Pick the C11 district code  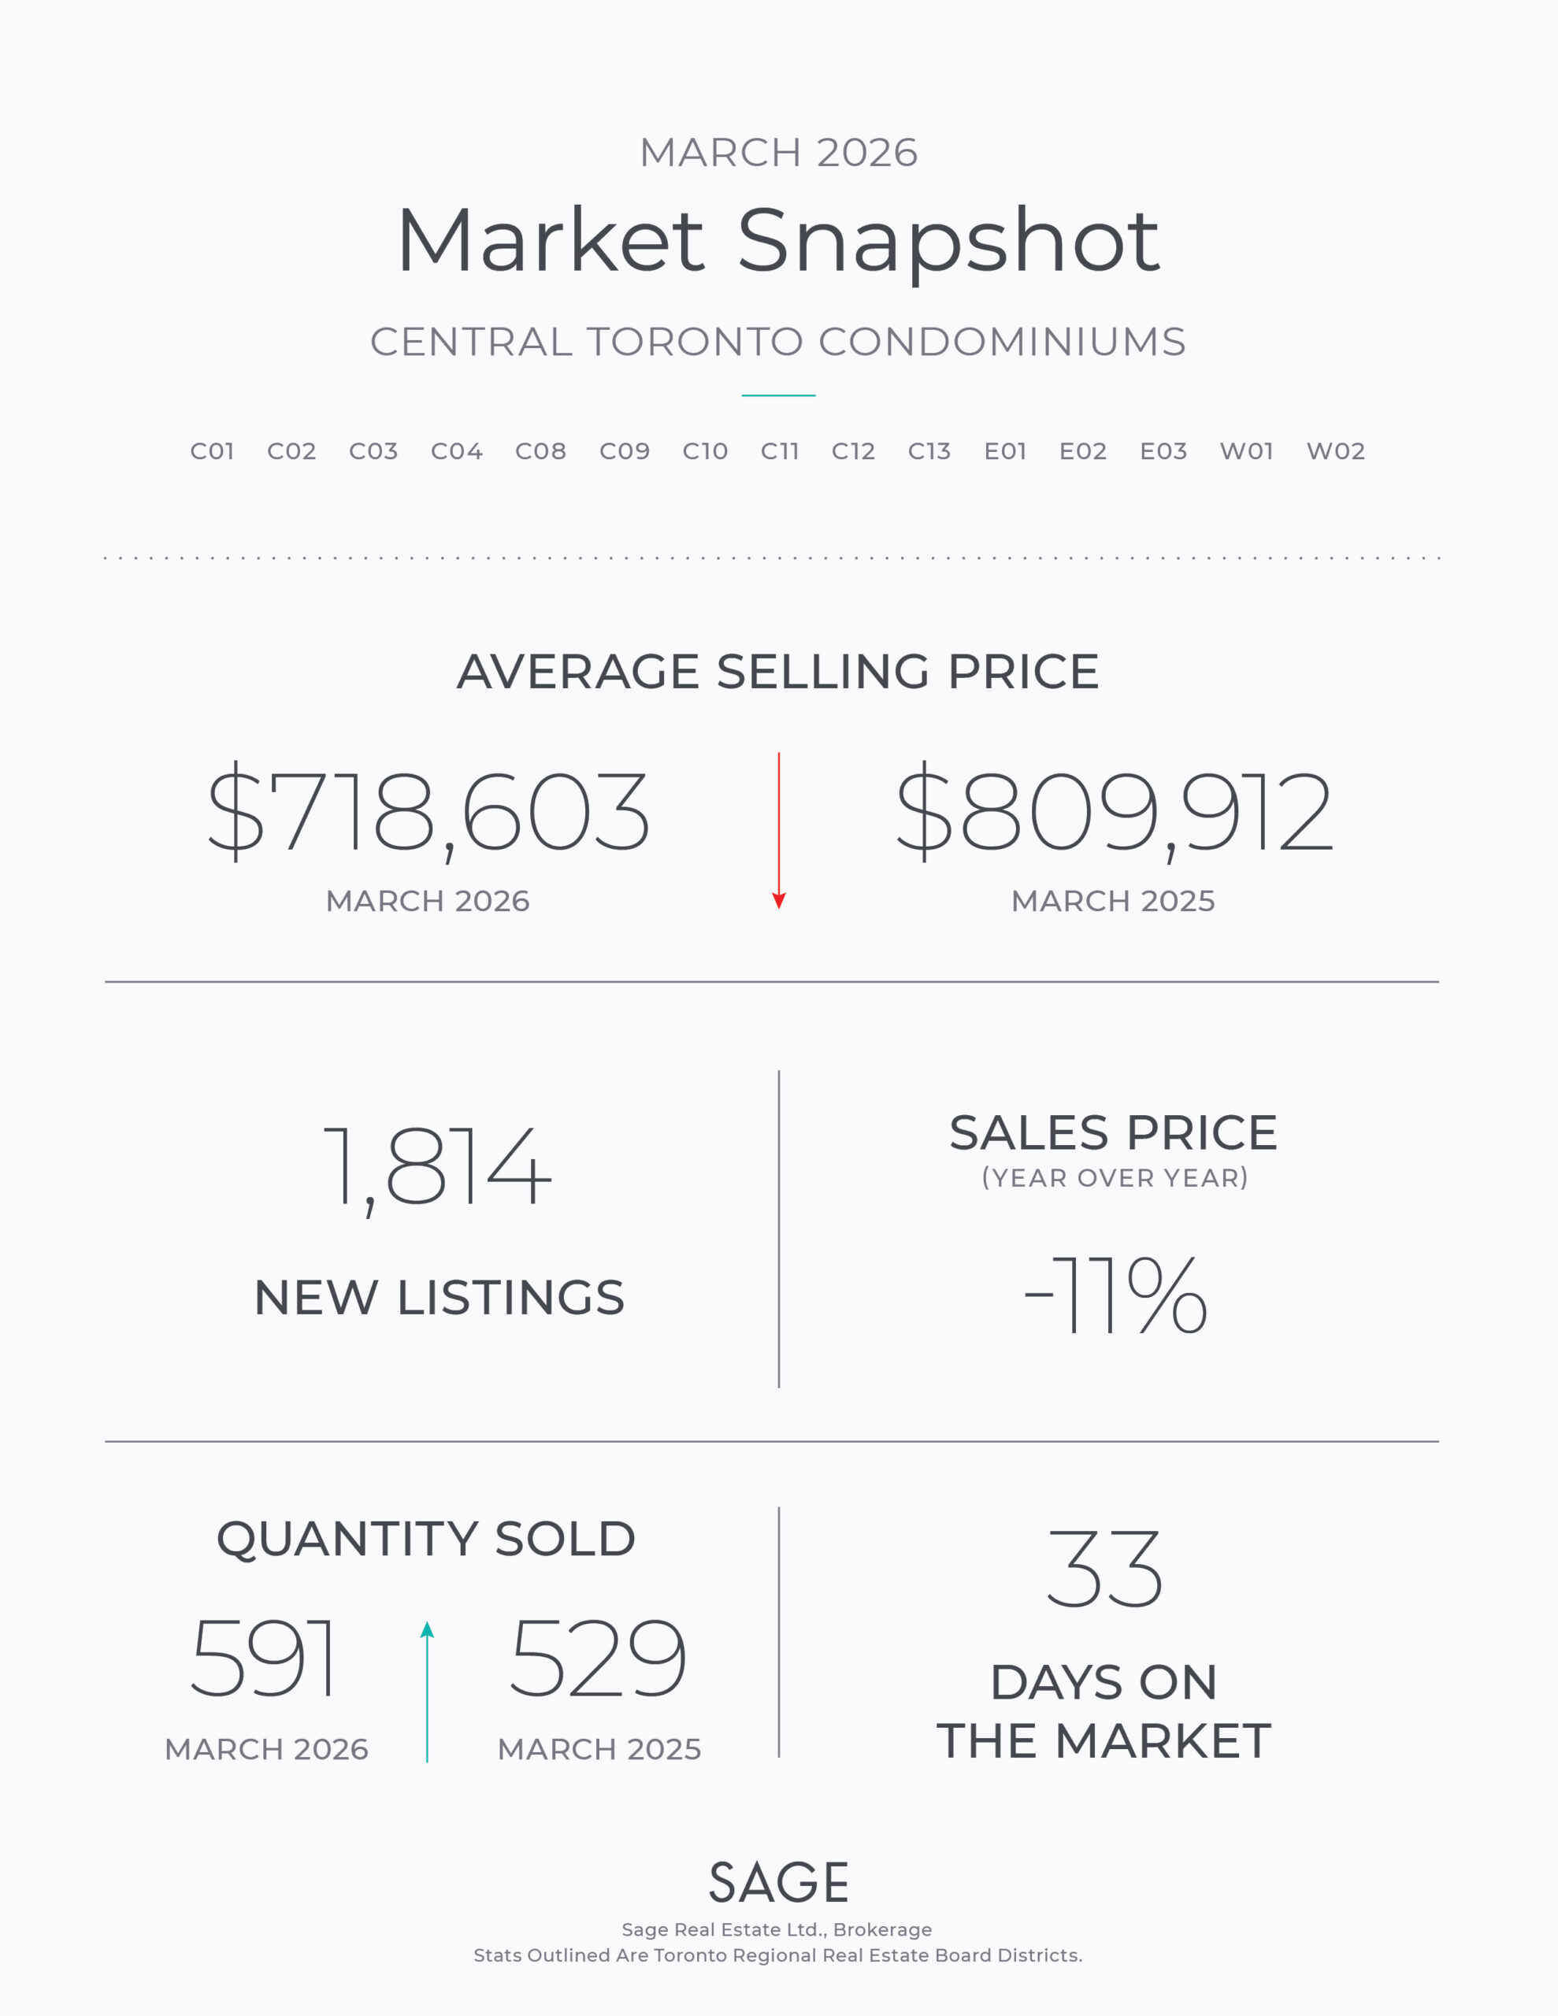[x=780, y=451]
